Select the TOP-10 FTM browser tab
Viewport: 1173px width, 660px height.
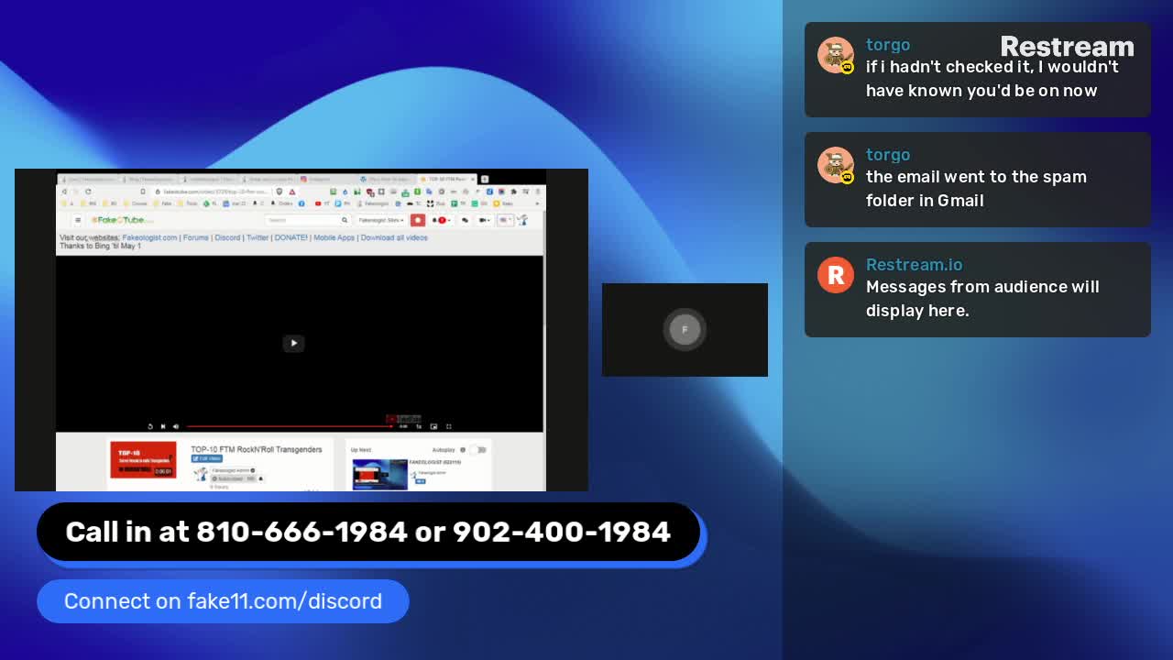pyautogui.click(x=448, y=179)
